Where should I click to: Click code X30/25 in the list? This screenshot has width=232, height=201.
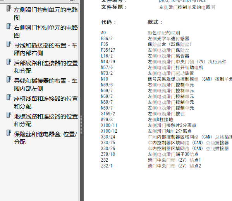(108, 143)
